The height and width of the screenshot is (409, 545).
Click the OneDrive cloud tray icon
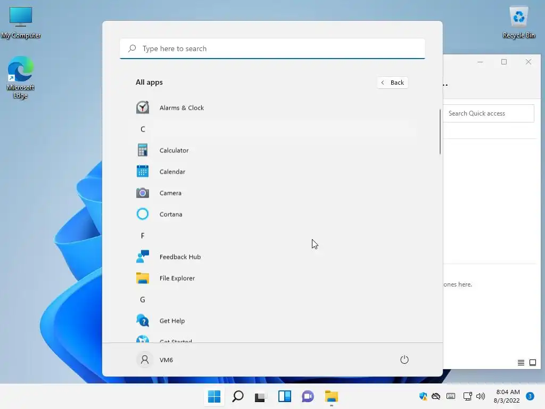(436, 396)
